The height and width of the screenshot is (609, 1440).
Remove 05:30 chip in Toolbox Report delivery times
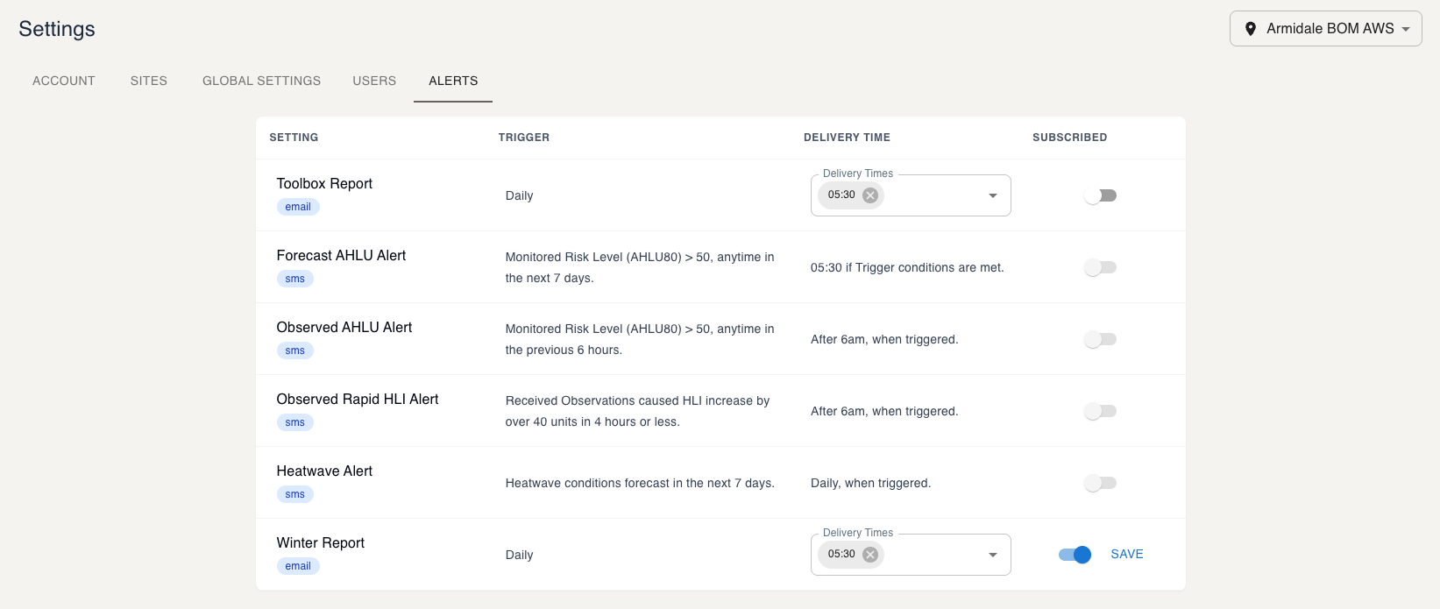pyautogui.click(x=869, y=195)
